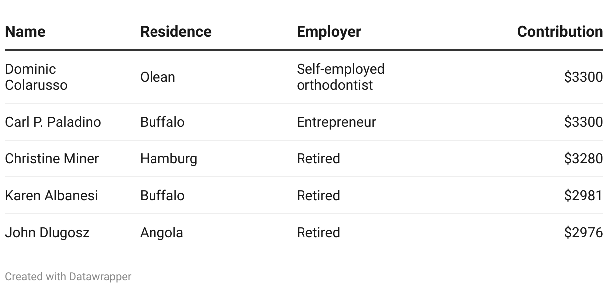Click the $2981 contribution amount
The image size is (608, 288).
(583, 196)
